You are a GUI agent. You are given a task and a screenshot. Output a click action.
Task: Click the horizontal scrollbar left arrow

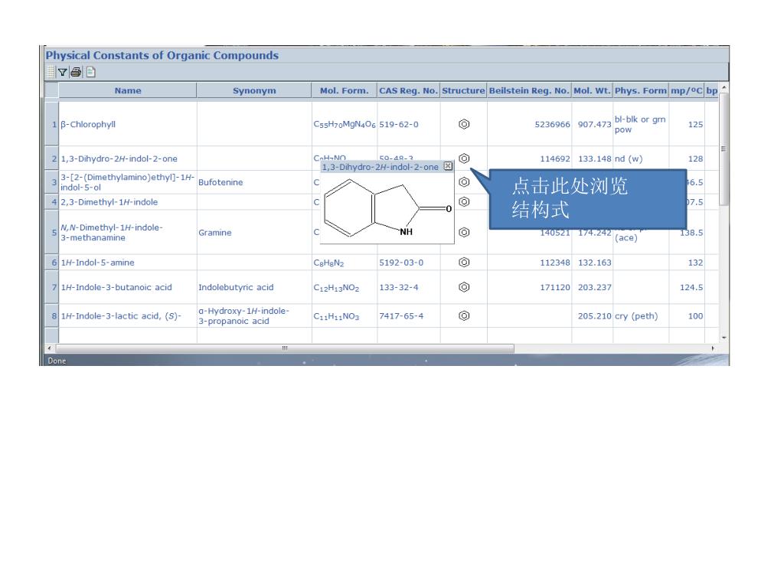[49, 348]
